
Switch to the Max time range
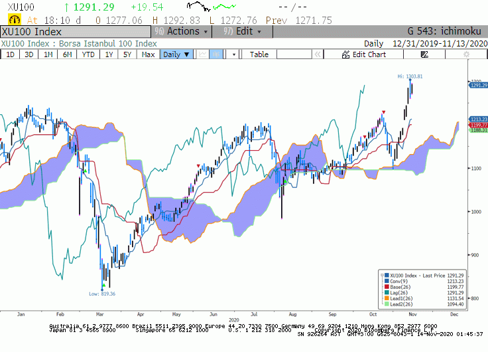[148, 54]
